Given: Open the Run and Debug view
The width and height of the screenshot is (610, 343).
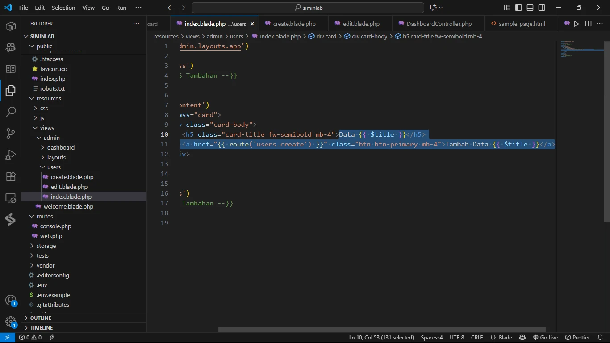Looking at the screenshot, I should pos(11,155).
